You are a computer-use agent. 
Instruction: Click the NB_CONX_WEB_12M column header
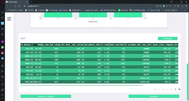point(49,45)
